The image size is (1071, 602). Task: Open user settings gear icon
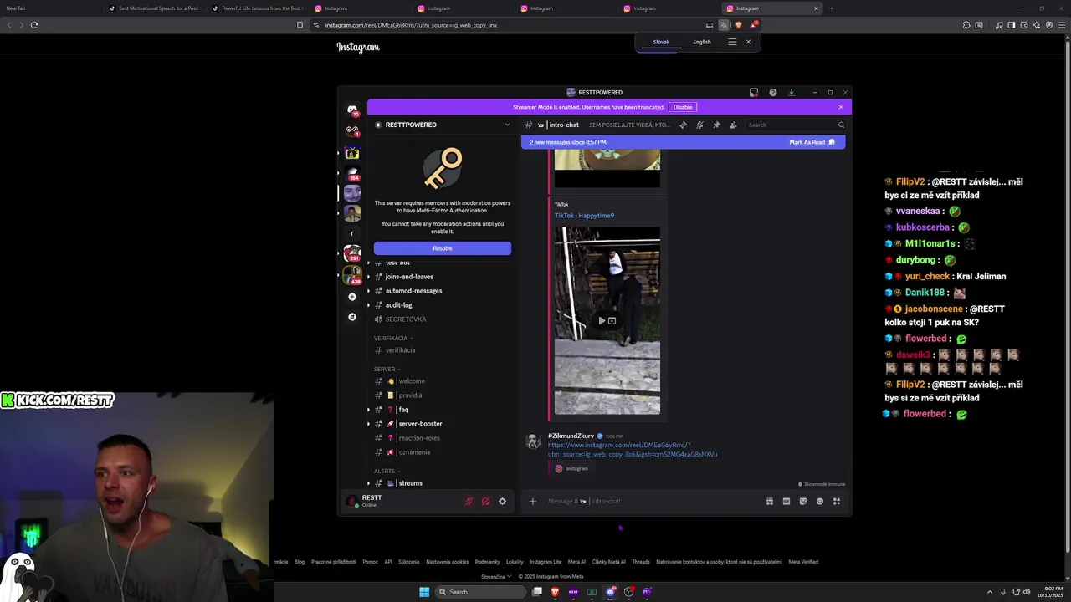(502, 501)
